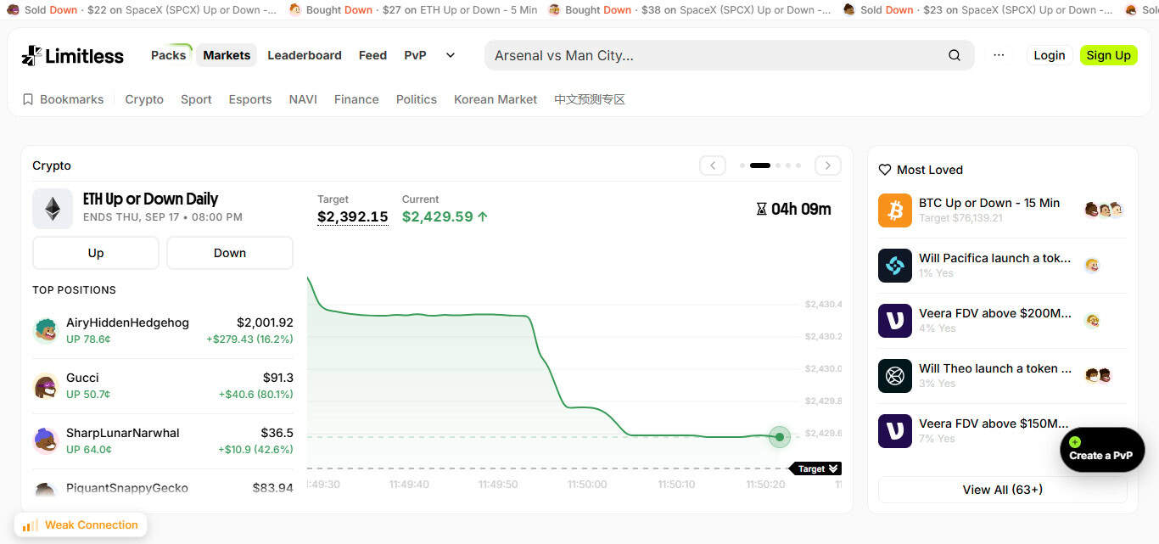This screenshot has width=1159, height=544.
Task: Click SharpLunarNarwhal's avatar
Action: pyautogui.click(x=46, y=440)
